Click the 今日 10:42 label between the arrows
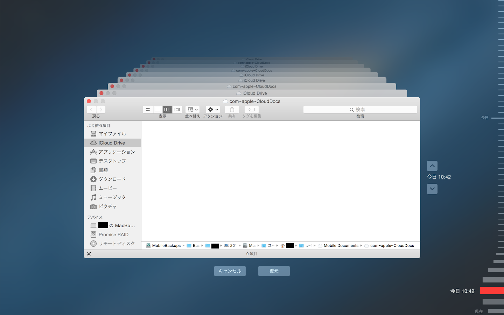This screenshot has height=315, width=504. click(439, 177)
